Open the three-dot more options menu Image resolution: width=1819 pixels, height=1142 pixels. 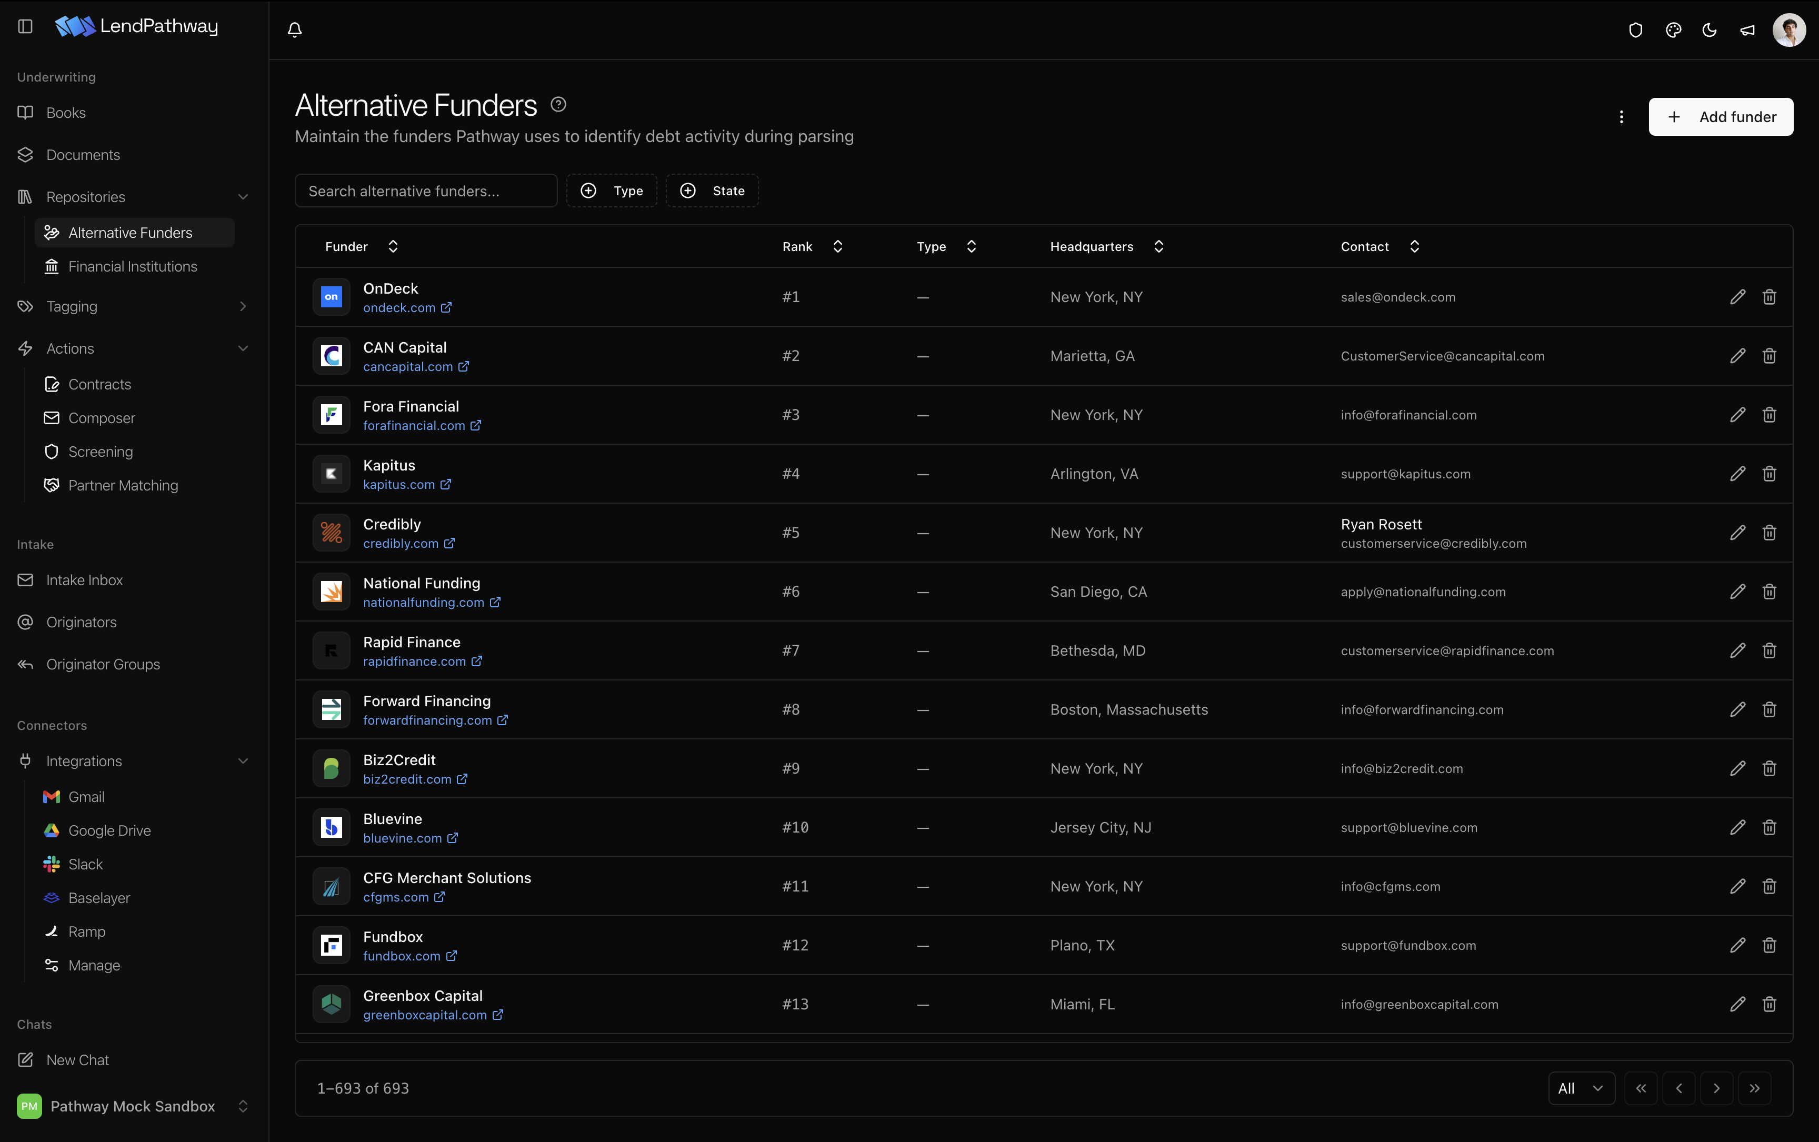pyautogui.click(x=1621, y=116)
